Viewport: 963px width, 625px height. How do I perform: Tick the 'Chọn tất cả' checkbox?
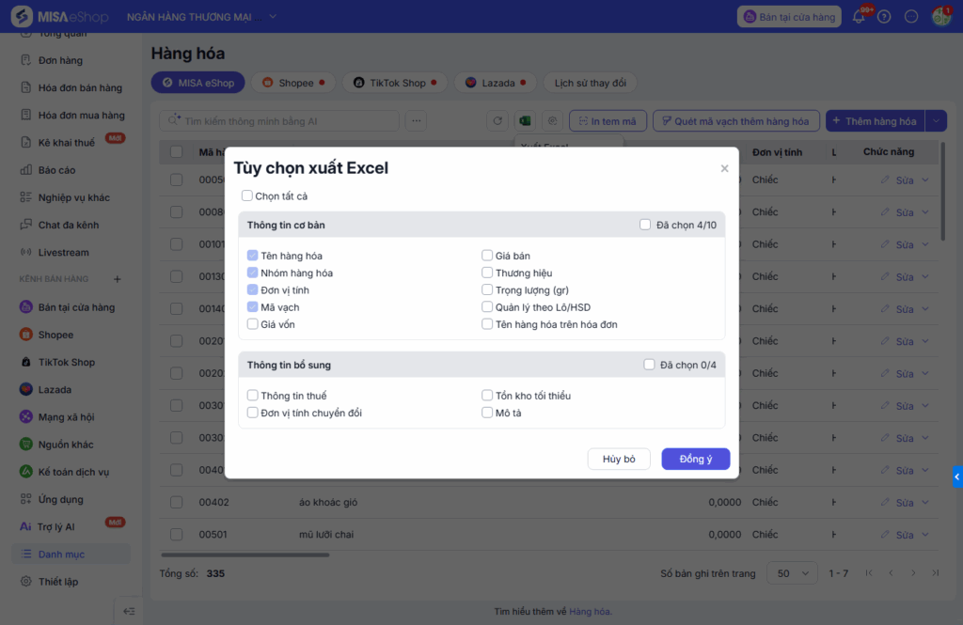[247, 196]
